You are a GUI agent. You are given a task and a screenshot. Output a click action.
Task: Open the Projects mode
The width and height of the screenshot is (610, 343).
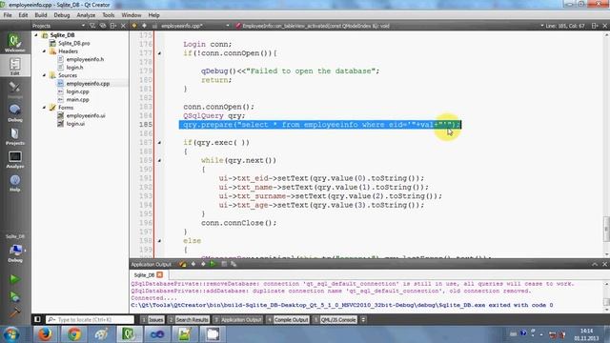15,136
